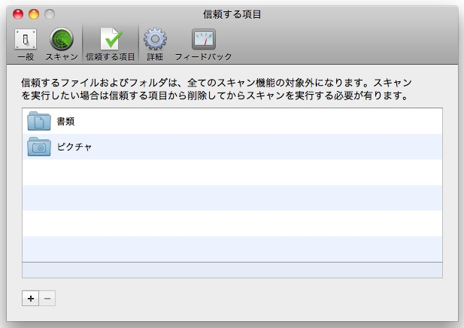Open the スキャン radar icon pane
The image size is (464, 328).
coord(62,39)
